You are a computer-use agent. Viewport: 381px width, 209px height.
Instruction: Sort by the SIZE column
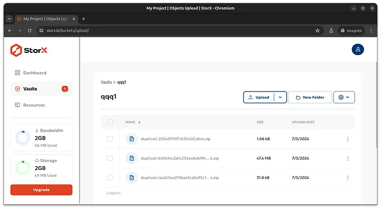point(260,122)
